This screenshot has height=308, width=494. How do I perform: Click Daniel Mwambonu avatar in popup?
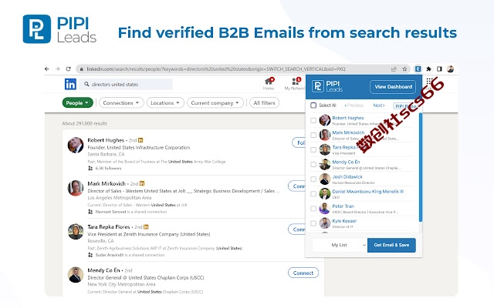tap(324, 194)
